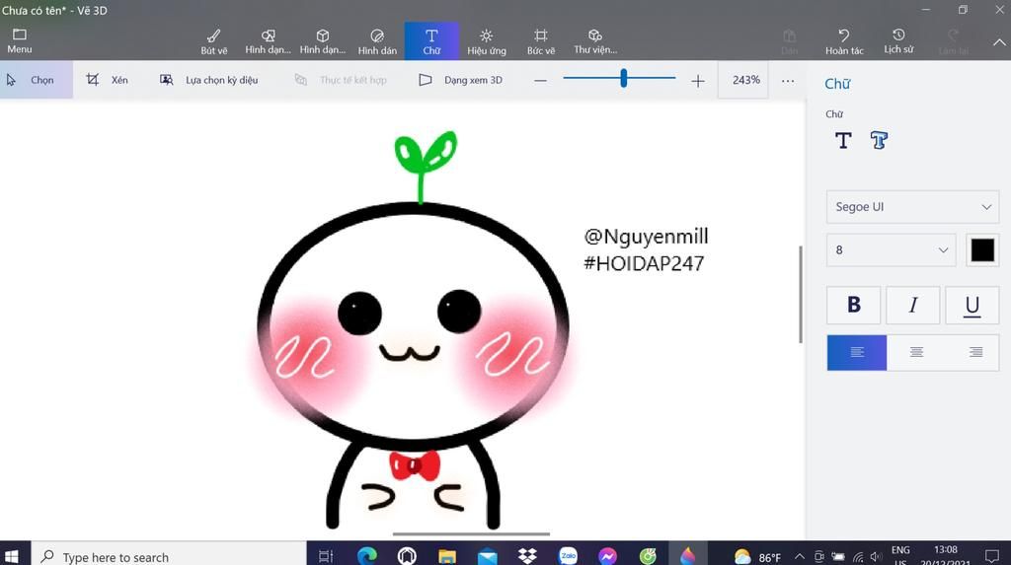
Task: Open the font size 8 dropdown
Action: [x=891, y=250]
